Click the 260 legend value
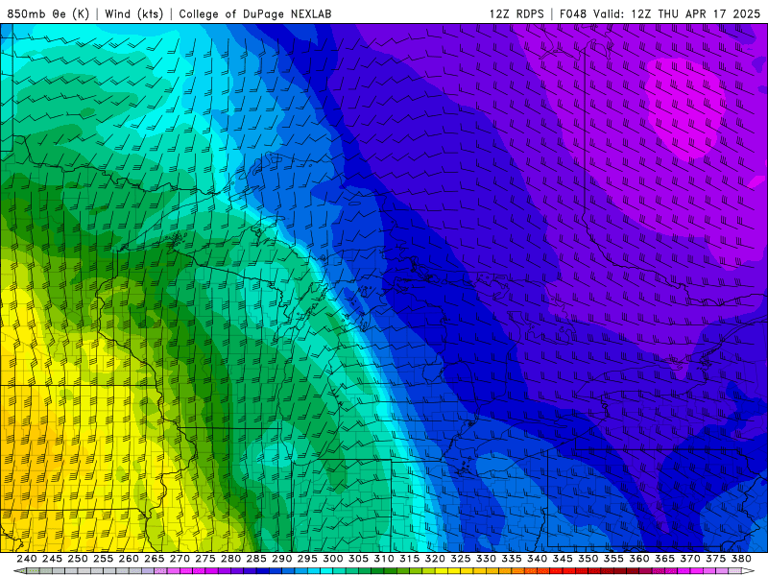This screenshot has height=576, width=768. (x=129, y=559)
